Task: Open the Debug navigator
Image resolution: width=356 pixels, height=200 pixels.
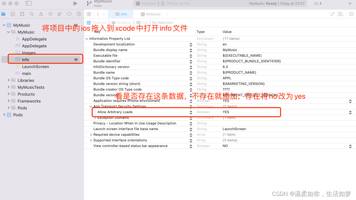Action: click(x=60, y=14)
